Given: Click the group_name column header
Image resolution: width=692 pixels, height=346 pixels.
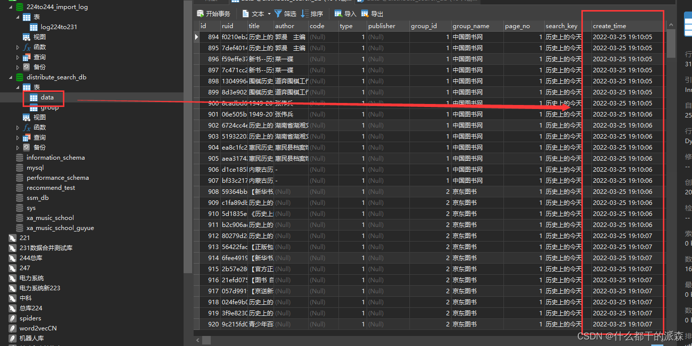Looking at the screenshot, I should (x=477, y=26).
